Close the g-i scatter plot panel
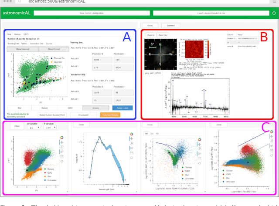 [x=17, y=126]
